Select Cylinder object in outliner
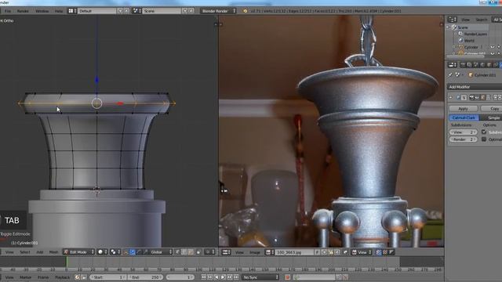Image resolution: width=502 pixels, height=282 pixels. [471, 47]
